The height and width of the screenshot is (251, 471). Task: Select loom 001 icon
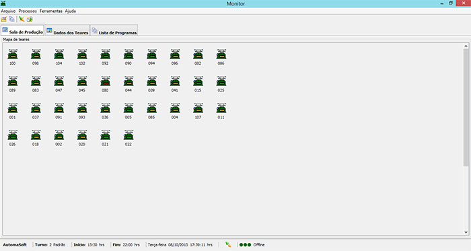[x=13, y=108]
